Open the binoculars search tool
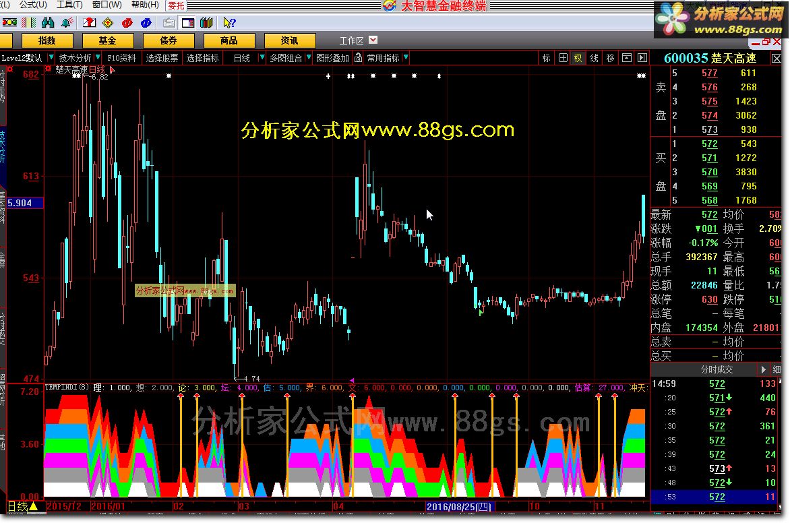This screenshot has width=790, height=523. [48, 23]
